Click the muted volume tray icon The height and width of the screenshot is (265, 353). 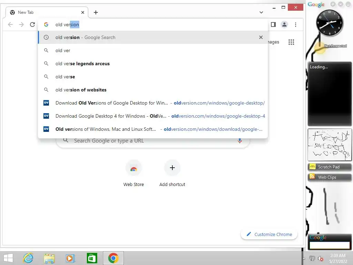pos(321,258)
